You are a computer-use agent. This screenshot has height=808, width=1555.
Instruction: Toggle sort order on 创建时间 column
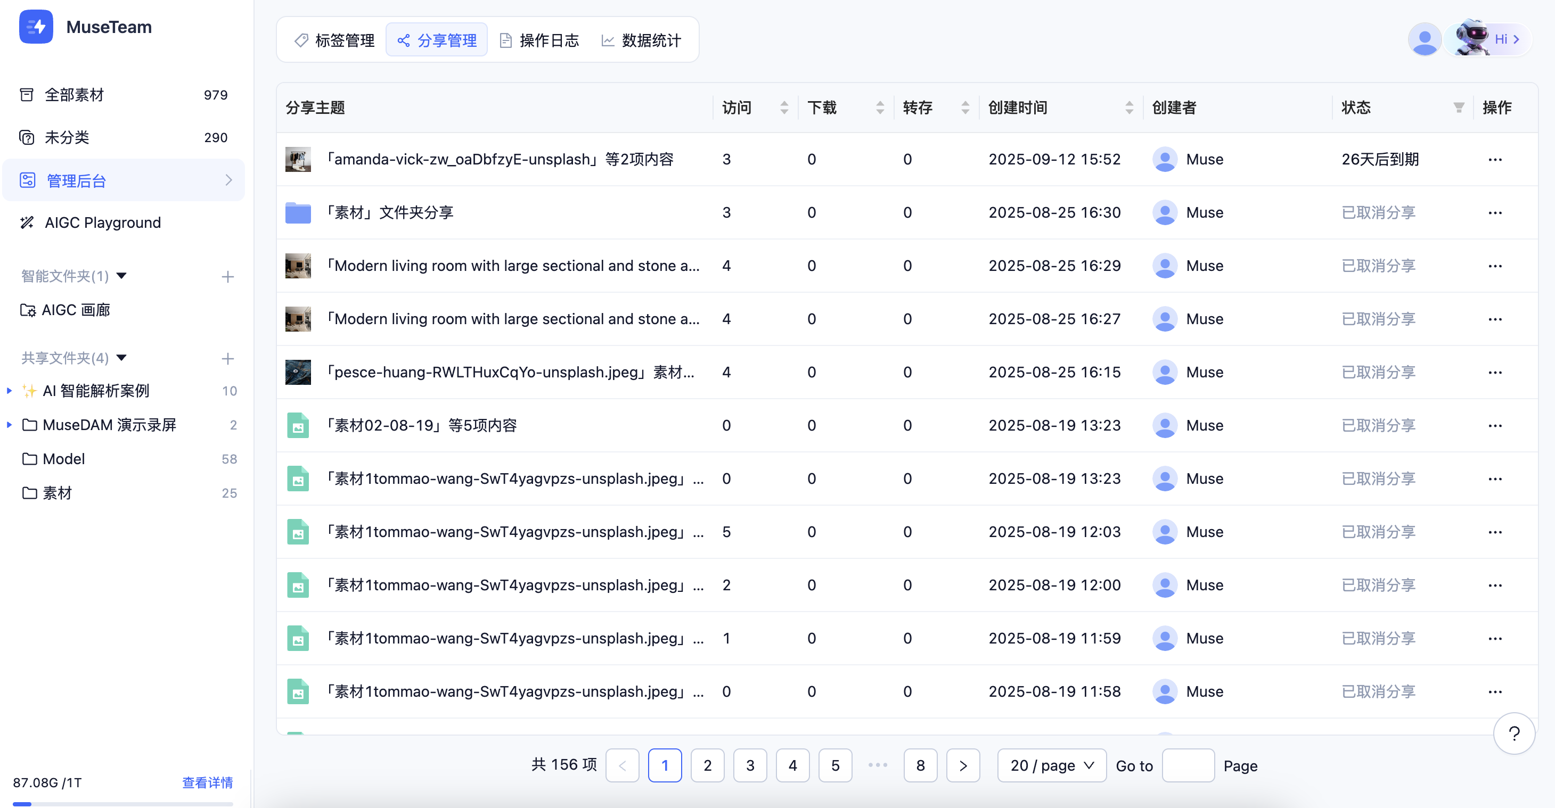pos(1129,108)
